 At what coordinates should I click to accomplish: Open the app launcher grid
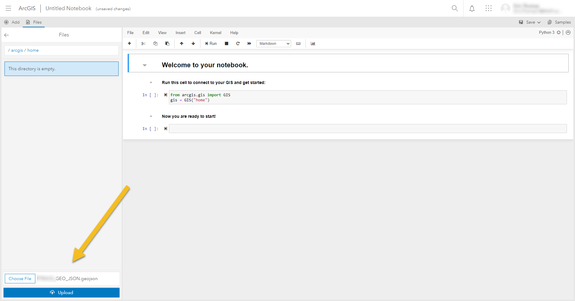click(488, 8)
